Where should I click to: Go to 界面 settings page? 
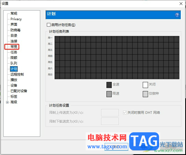tap(14, 25)
